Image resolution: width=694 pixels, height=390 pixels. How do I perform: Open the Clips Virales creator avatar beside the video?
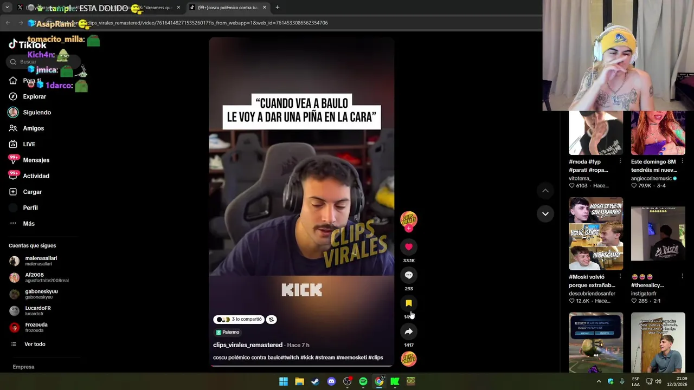pyautogui.click(x=409, y=219)
